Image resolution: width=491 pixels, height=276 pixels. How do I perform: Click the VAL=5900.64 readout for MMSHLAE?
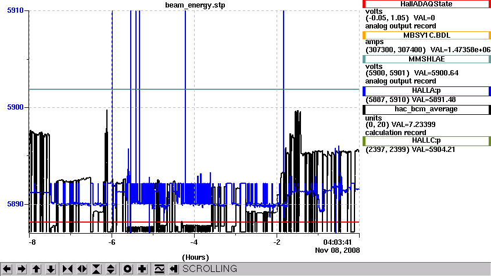[x=436, y=73]
